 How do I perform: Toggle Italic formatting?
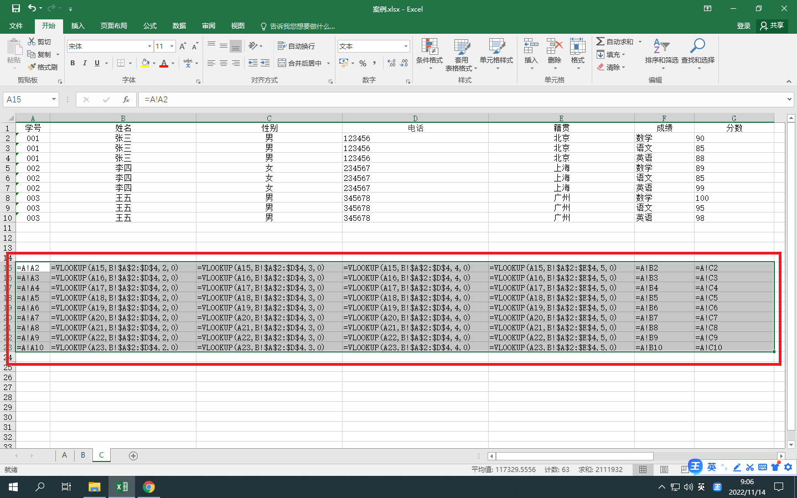pos(85,63)
